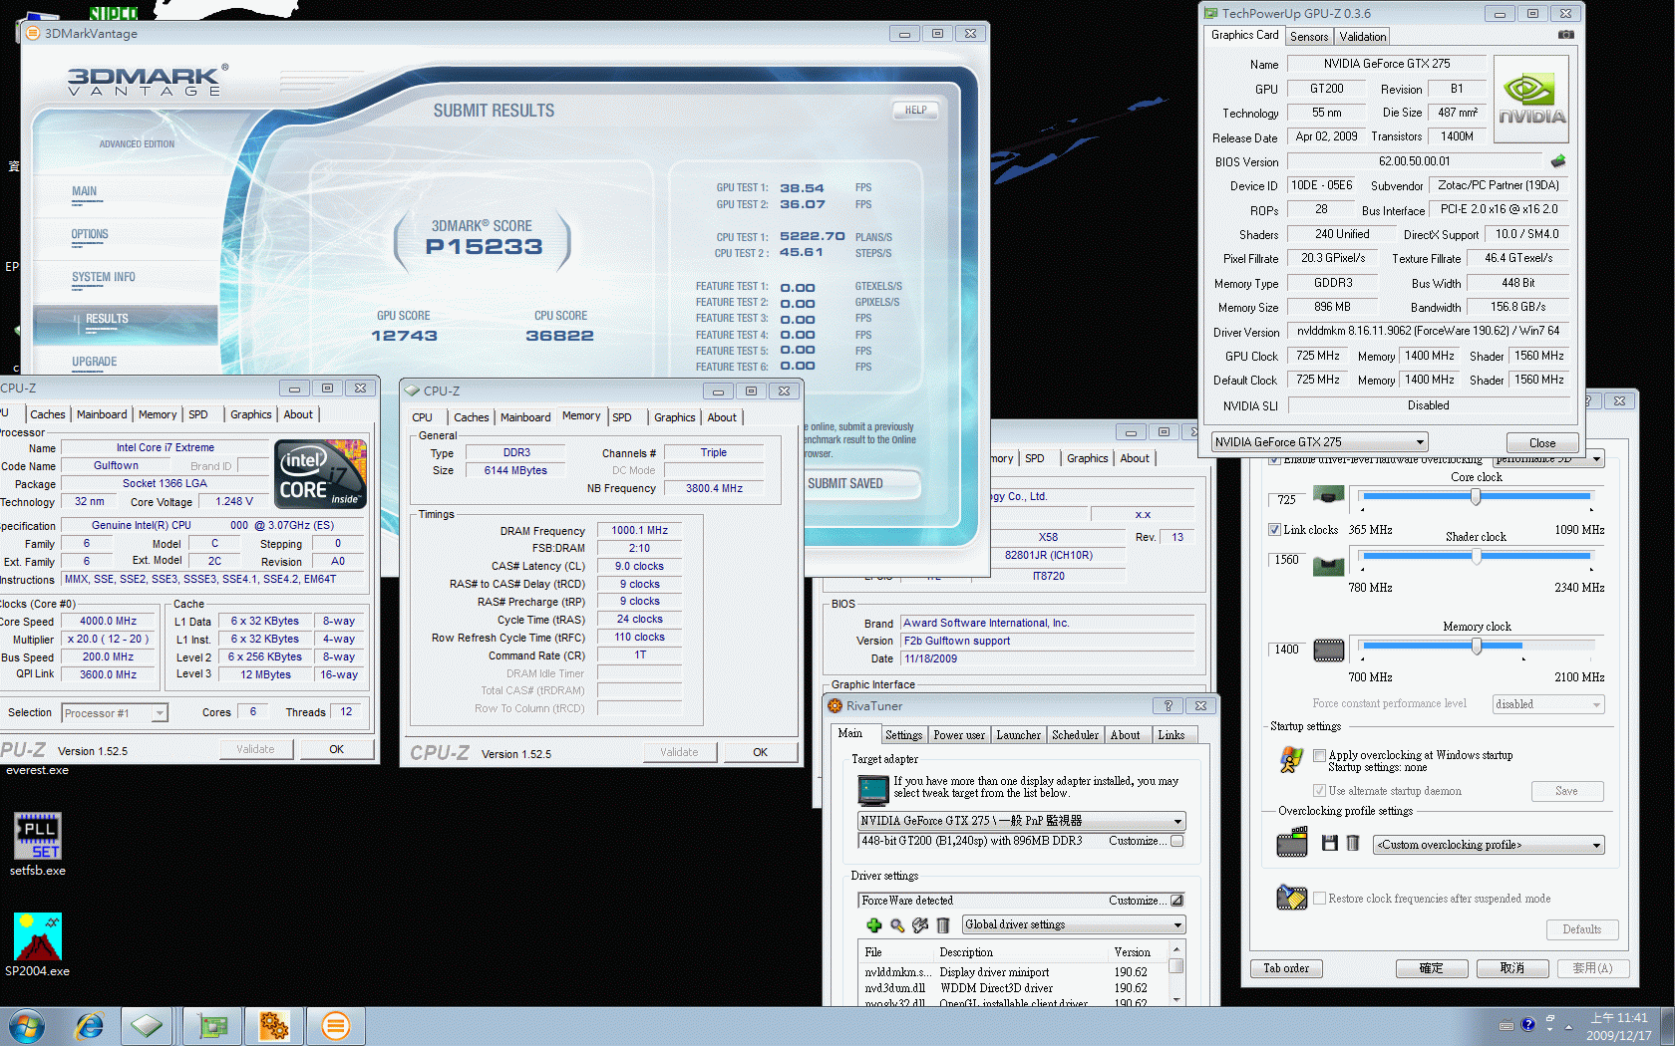The width and height of the screenshot is (1675, 1046).
Task: Select SYSTEM INFO in 3DMark Vantage sidebar
Action: pyautogui.click(x=103, y=277)
